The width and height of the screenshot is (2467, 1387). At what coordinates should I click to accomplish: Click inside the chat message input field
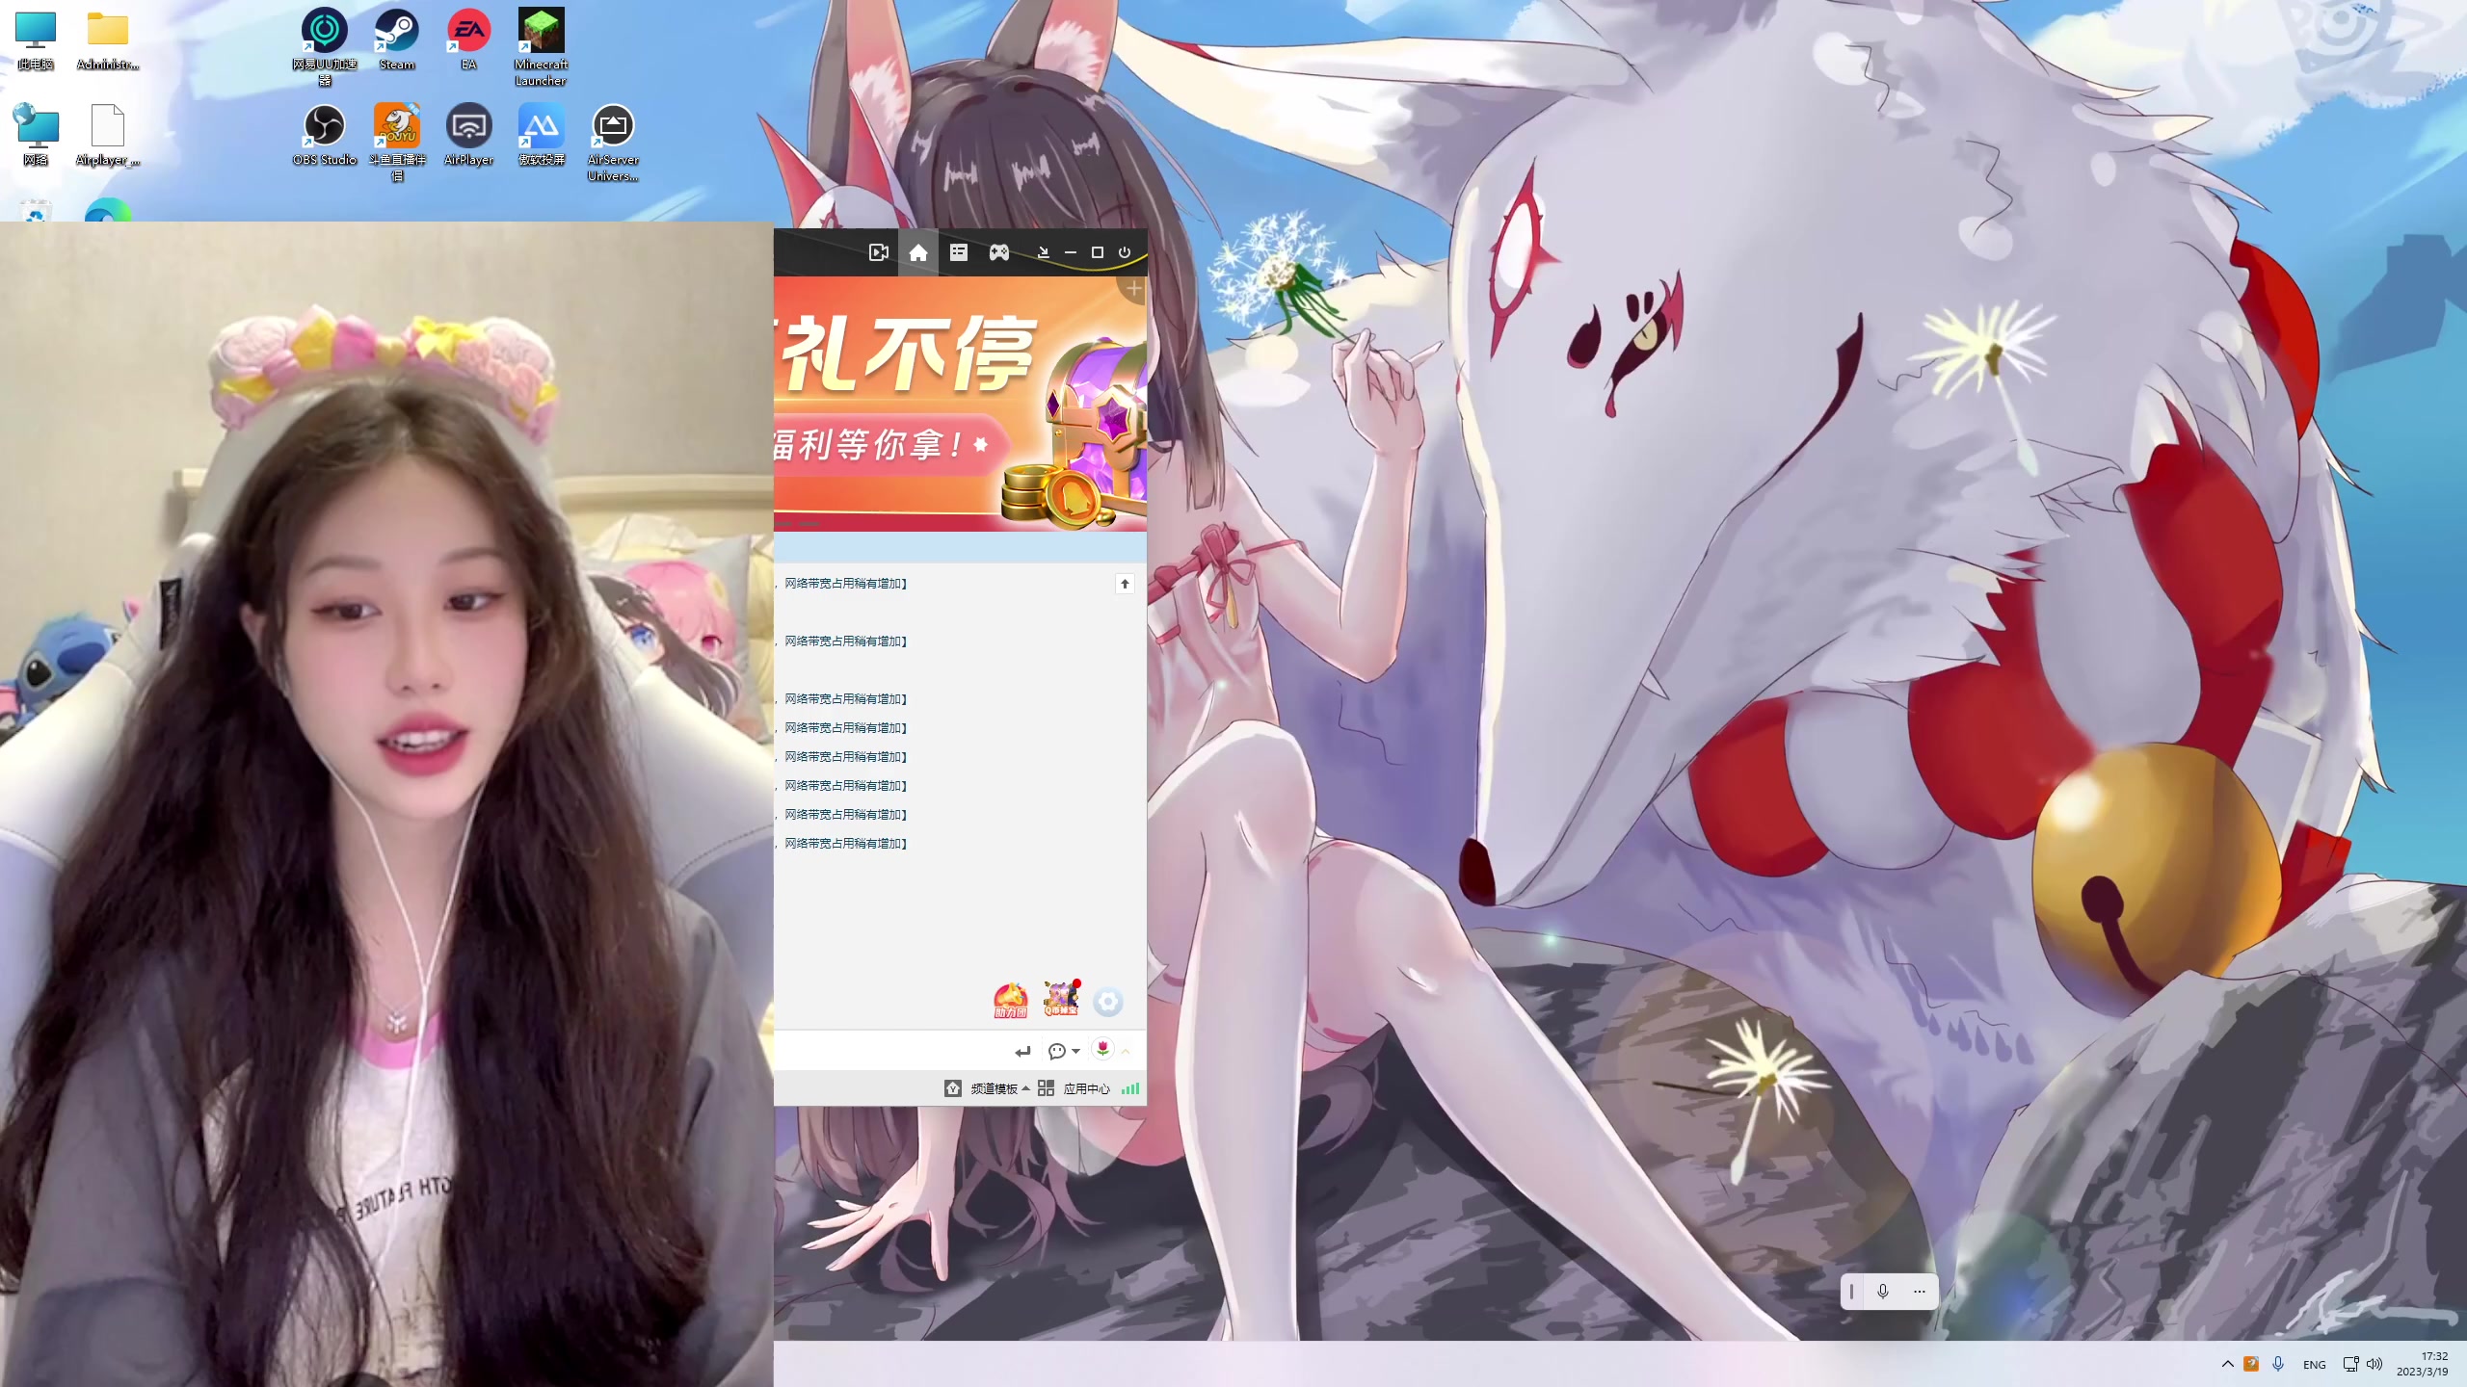click(x=891, y=1051)
